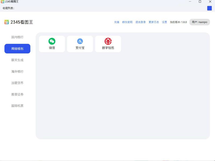
Task: Open the 国际机票 category
Action: 17,106
